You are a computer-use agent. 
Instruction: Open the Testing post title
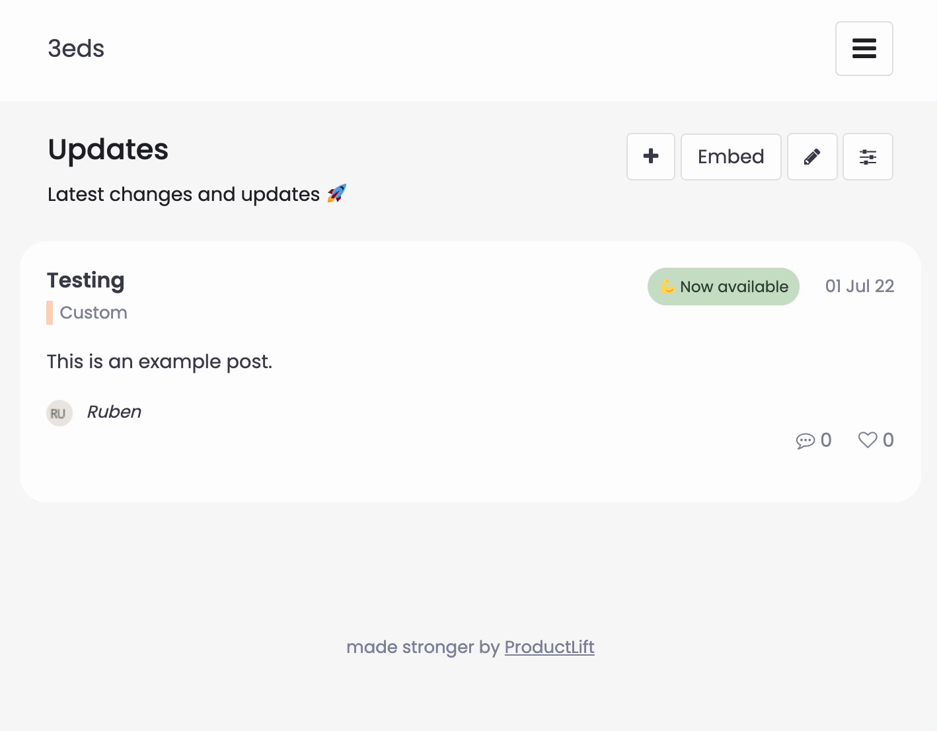coord(86,280)
